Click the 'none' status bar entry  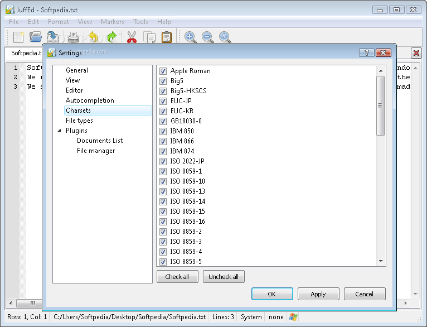coord(276,317)
